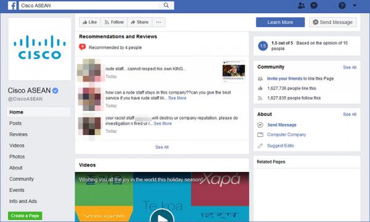Open the Photos tab in sidebar
Screen dimensions: 370x222
17,157
